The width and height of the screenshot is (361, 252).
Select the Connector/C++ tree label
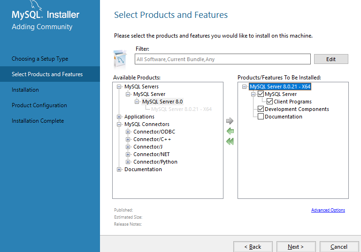[152, 139]
